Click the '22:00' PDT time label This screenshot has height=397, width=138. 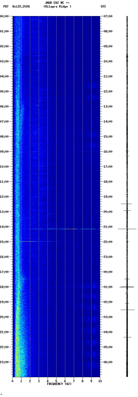click(x=4, y=347)
